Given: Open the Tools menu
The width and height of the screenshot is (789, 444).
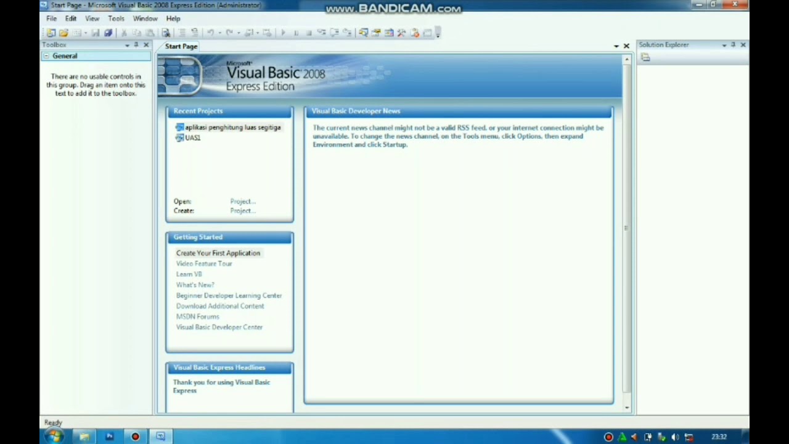Looking at the screenshot, I should pos(116,18).
